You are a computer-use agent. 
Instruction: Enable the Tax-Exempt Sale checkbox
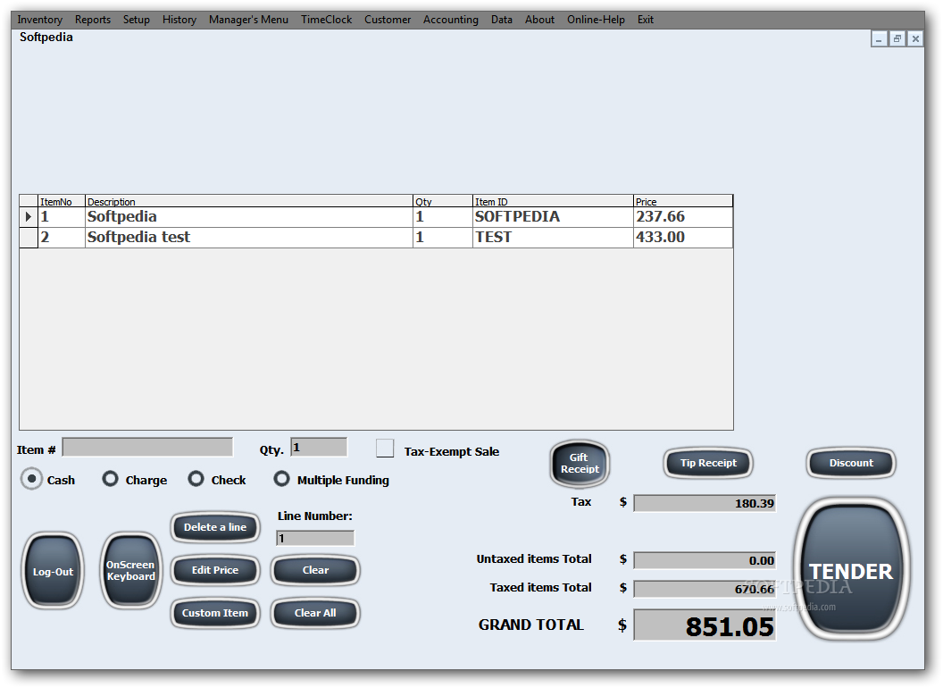click(385, 449)
